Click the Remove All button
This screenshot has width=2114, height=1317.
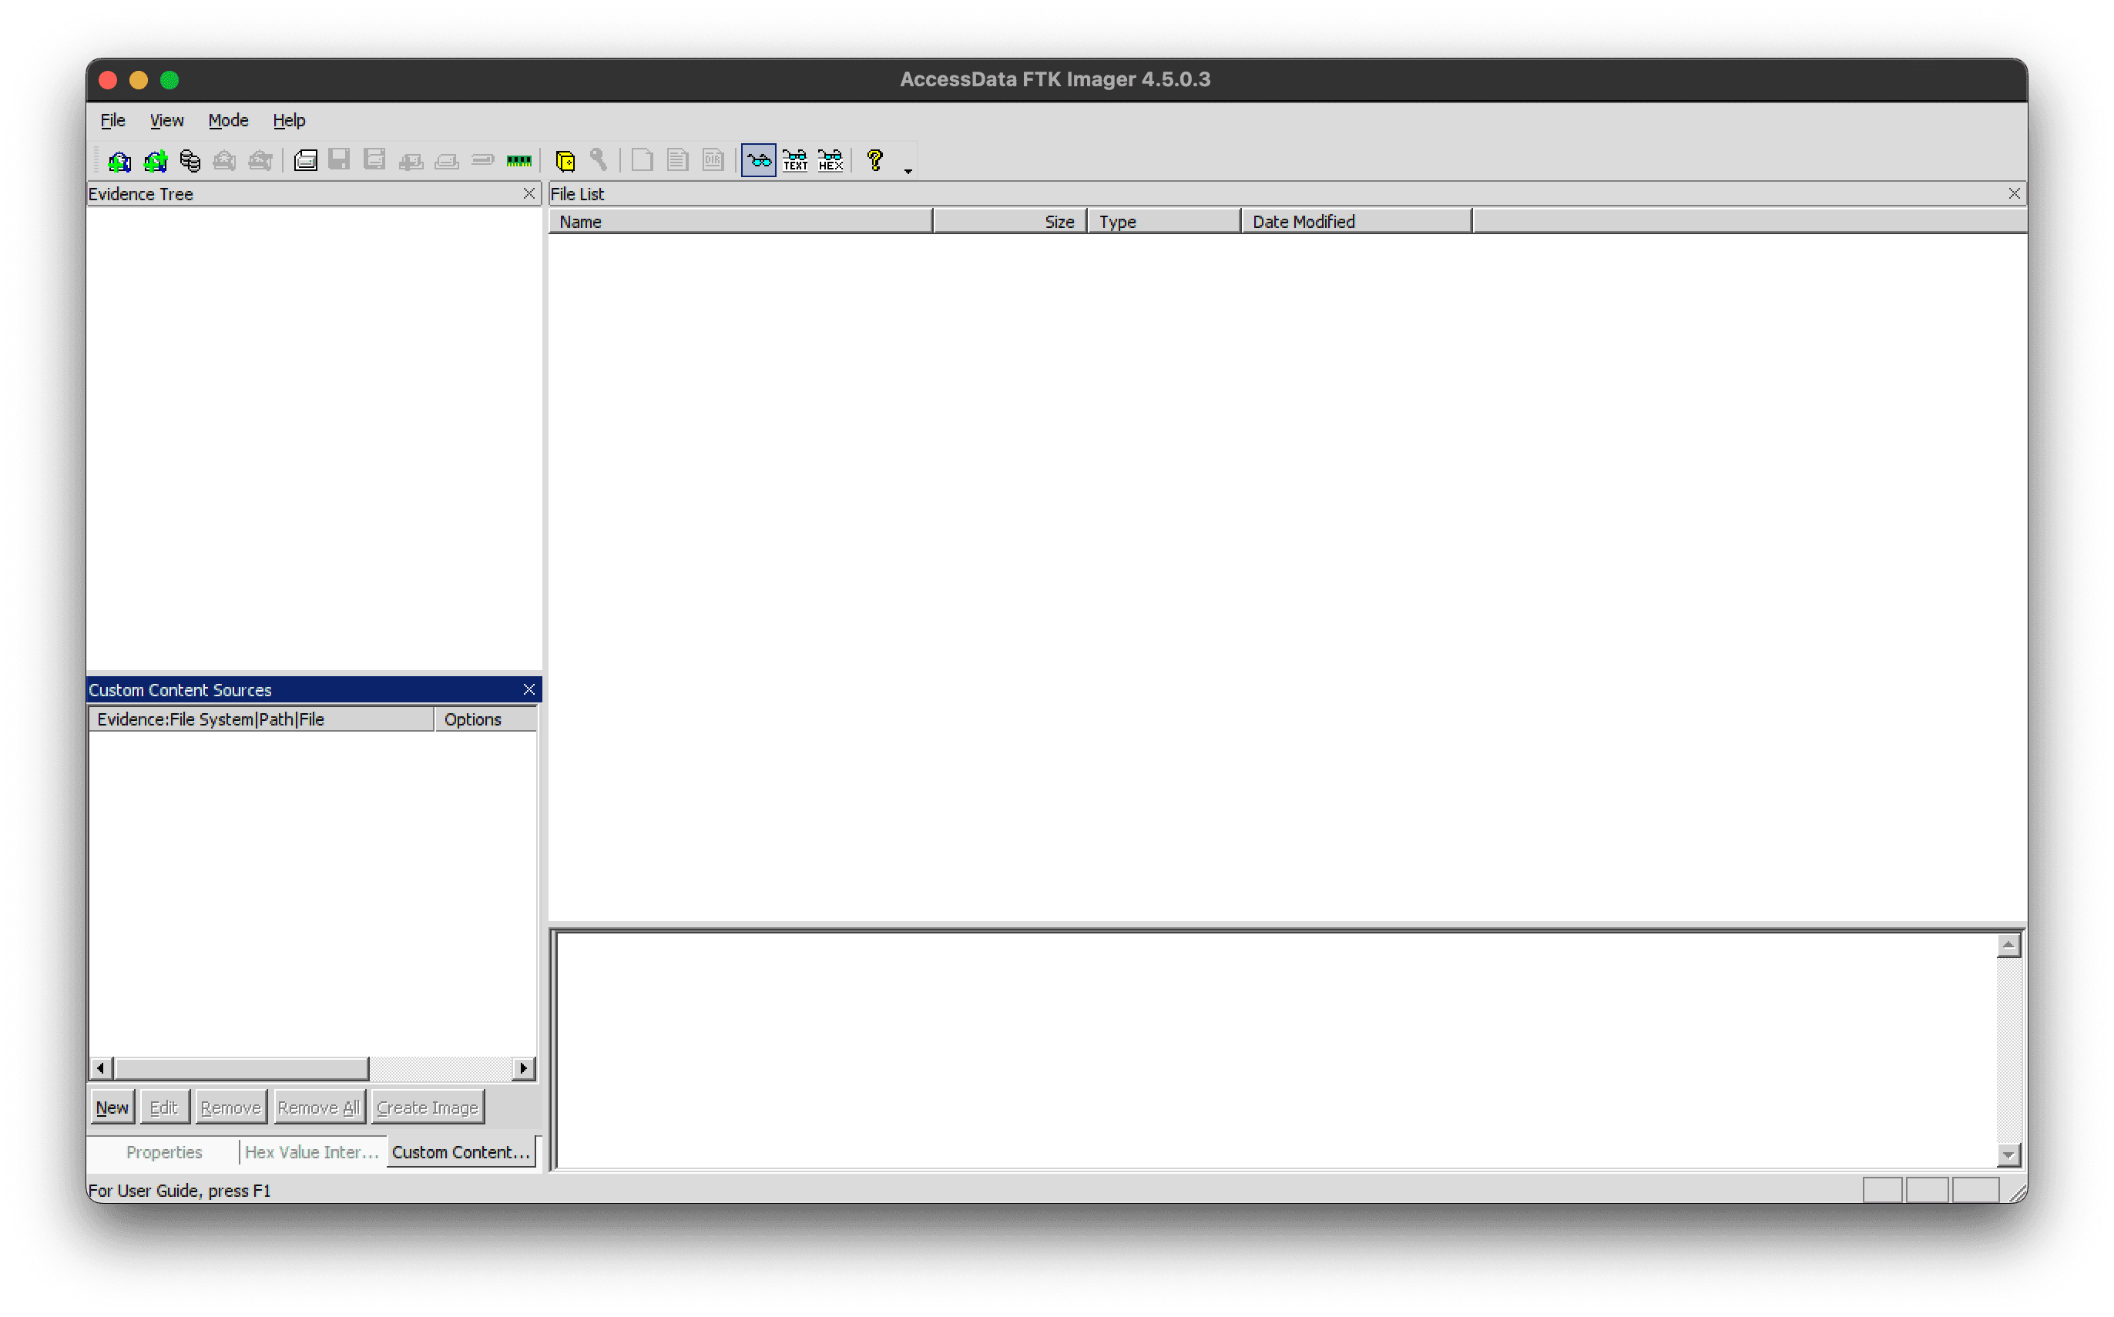point(319,1108)
